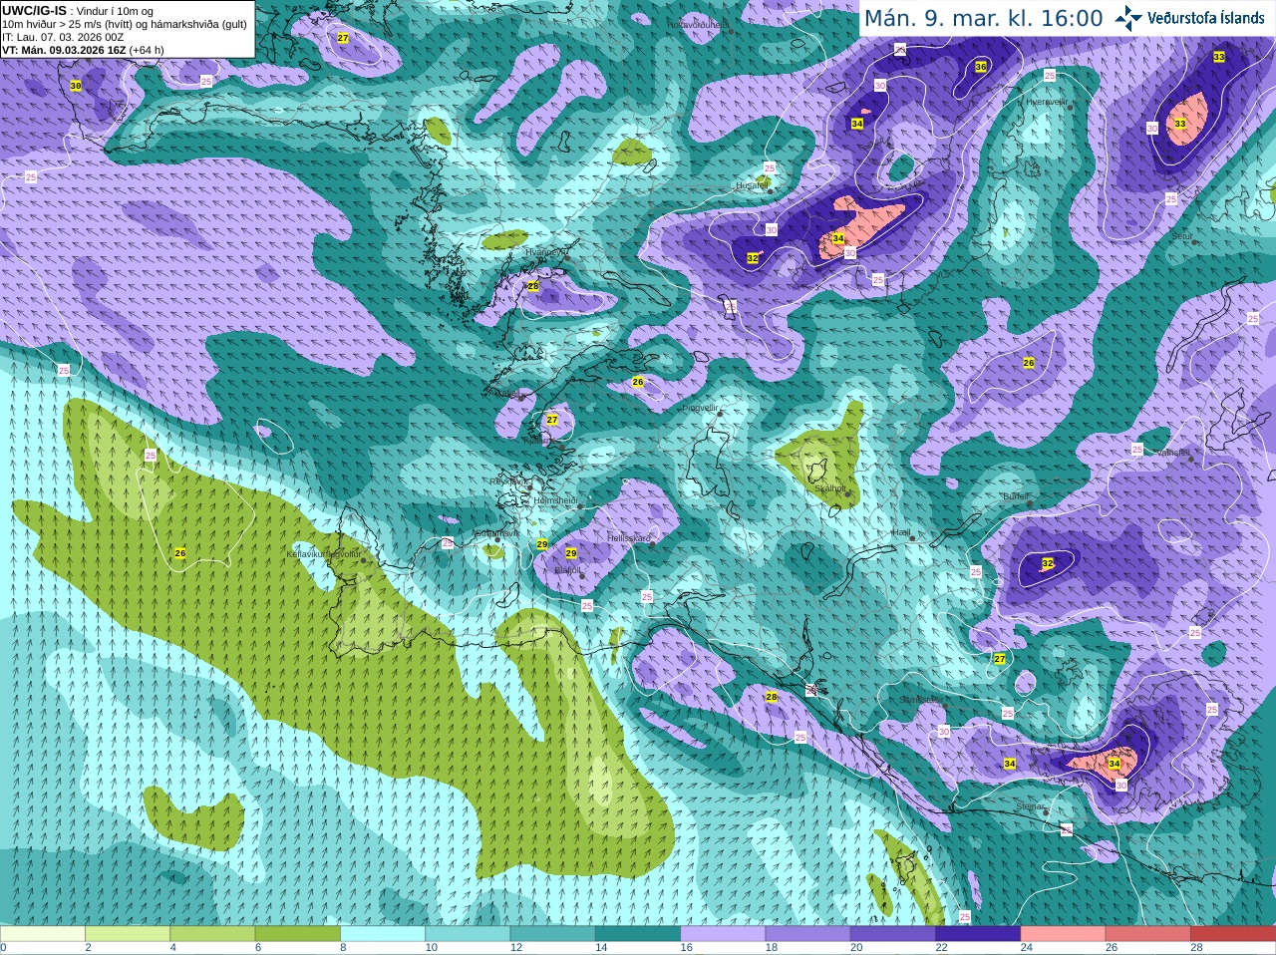Image resolution: width=1276 pixels, height=955 pixels.
Task: Click the yellow 32 gust marker south of Búrfell
Action: tap(1048, 564)
